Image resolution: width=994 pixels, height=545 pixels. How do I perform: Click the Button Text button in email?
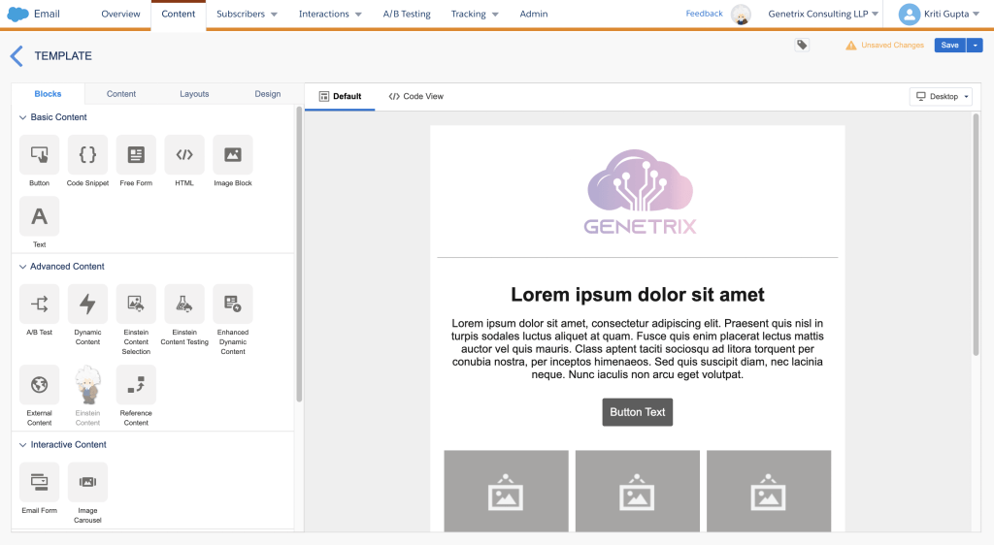click(637, 412)
